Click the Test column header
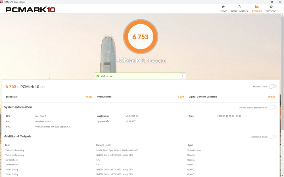 coord(7,145)
